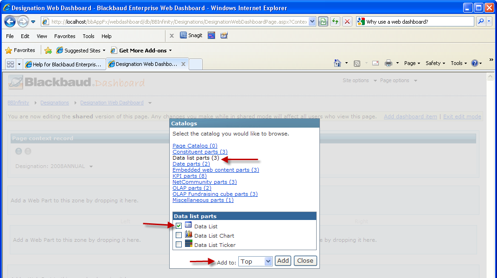497x278 pixels.
Task: Click the Add dashboard item link
Action: pos(410,116)
